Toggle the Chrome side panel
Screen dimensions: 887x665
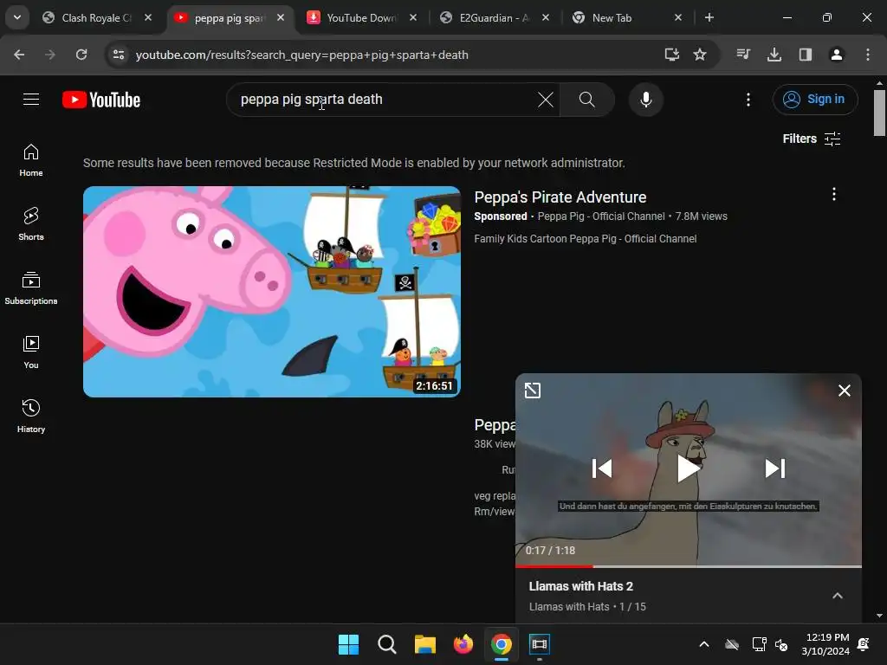coord(805,55)
